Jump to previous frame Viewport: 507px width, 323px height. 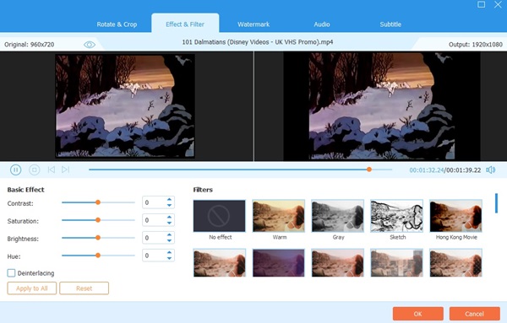pyautogui.click(x=51, y=170)
